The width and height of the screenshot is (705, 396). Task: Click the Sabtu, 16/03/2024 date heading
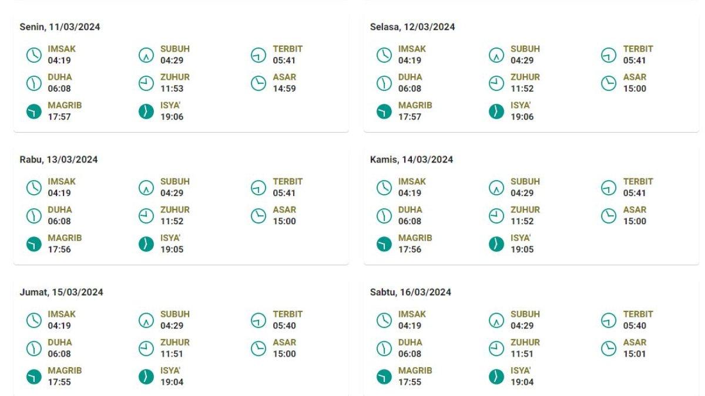411,292
